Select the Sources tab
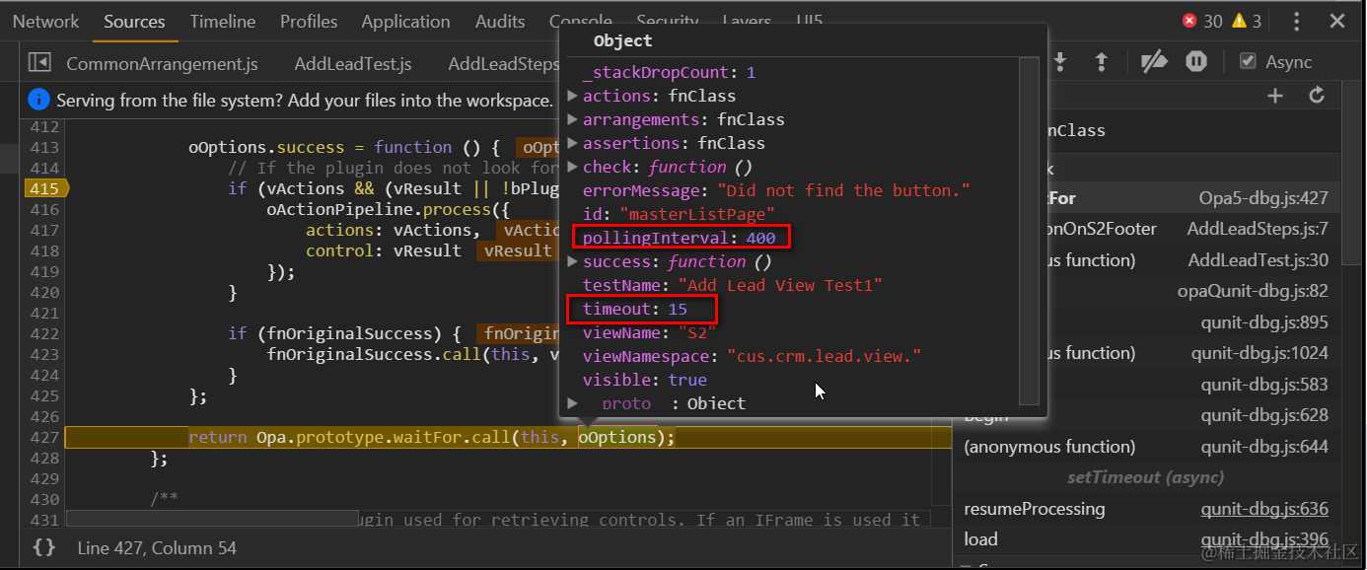Image resolution: width=1367 pixels, height=570 pixels. (134, 21)
